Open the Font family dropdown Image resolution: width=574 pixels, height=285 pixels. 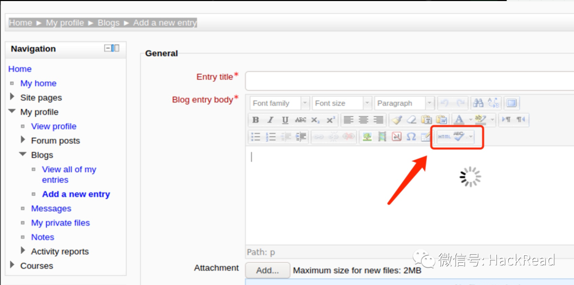[280, 103]
